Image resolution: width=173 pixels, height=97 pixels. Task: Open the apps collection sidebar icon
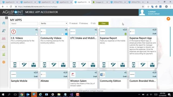pos(4,39)
